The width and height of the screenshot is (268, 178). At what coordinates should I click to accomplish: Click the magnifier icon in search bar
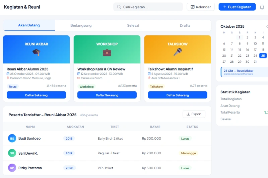(x=119, y=7)
